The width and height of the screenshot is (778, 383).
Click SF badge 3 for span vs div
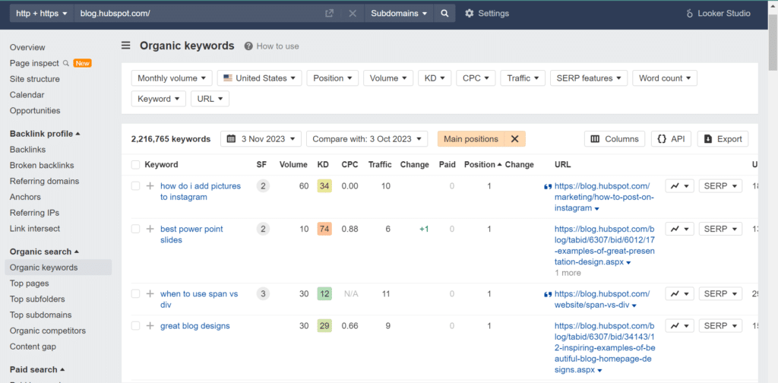pos(263,293)
